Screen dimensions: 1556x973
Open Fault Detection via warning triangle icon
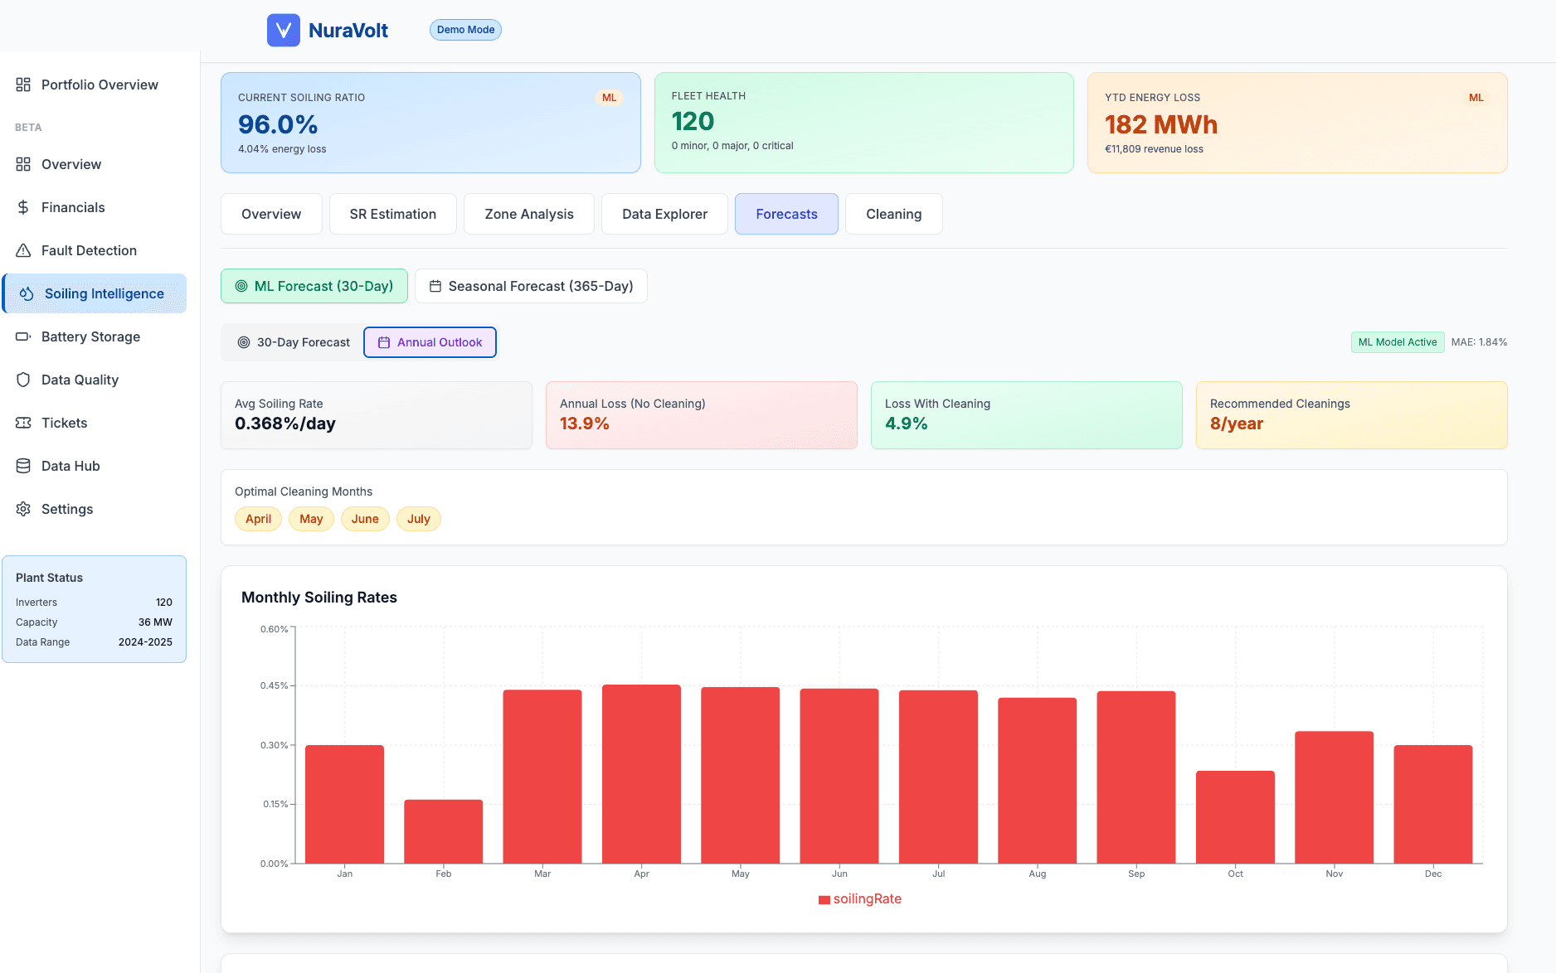click(23, 250)
